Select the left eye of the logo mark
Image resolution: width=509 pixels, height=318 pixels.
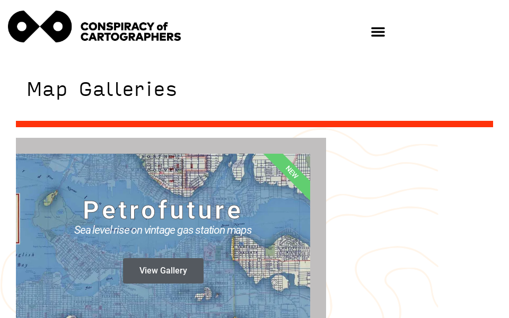[23, 26]
